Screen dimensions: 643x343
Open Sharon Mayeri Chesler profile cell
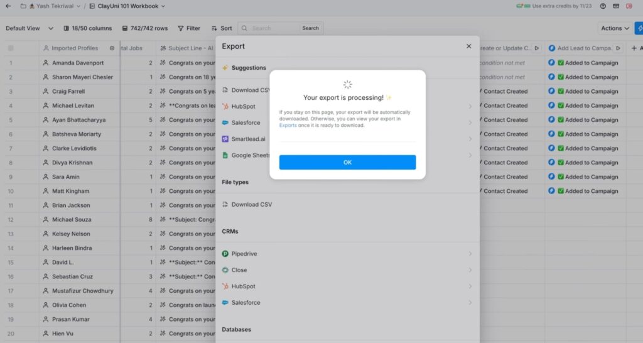pyautogui.click(x=80, y=77)
